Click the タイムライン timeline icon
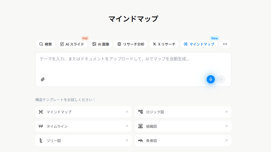This screenshot has width=271, height=152. point(41,126)
